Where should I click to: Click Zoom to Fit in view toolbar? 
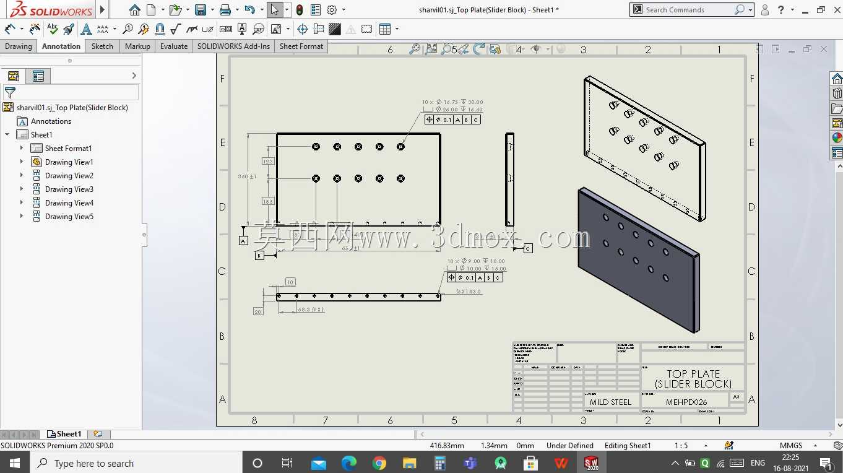tap(415, 49)
